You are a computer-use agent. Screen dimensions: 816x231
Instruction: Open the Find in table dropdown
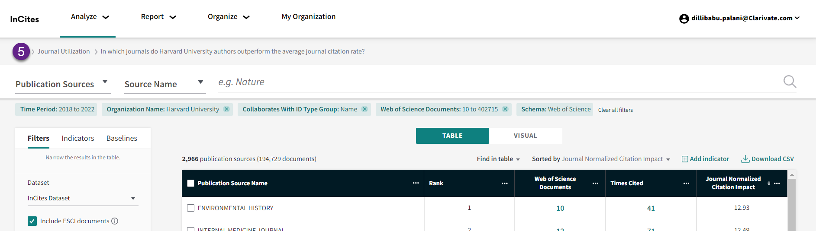(x=498, y=159)
